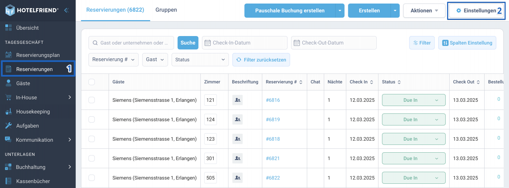Check the row checkbox for room 301

coord(92,158)
